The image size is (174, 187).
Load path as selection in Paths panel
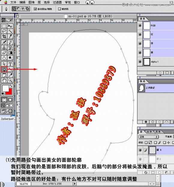pos(160,122)
